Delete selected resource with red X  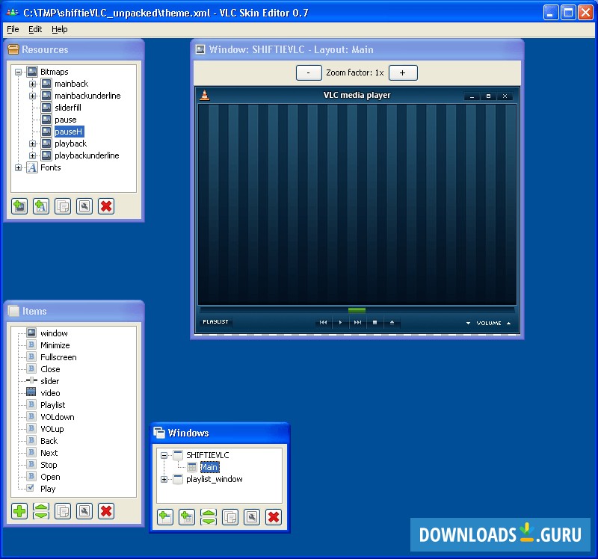coord(106,206)
